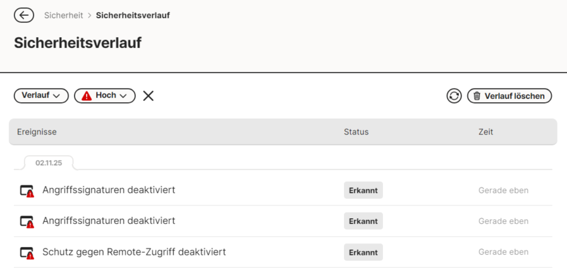
Task: Click the back arrow button
Action: click(x=24, y=15)
